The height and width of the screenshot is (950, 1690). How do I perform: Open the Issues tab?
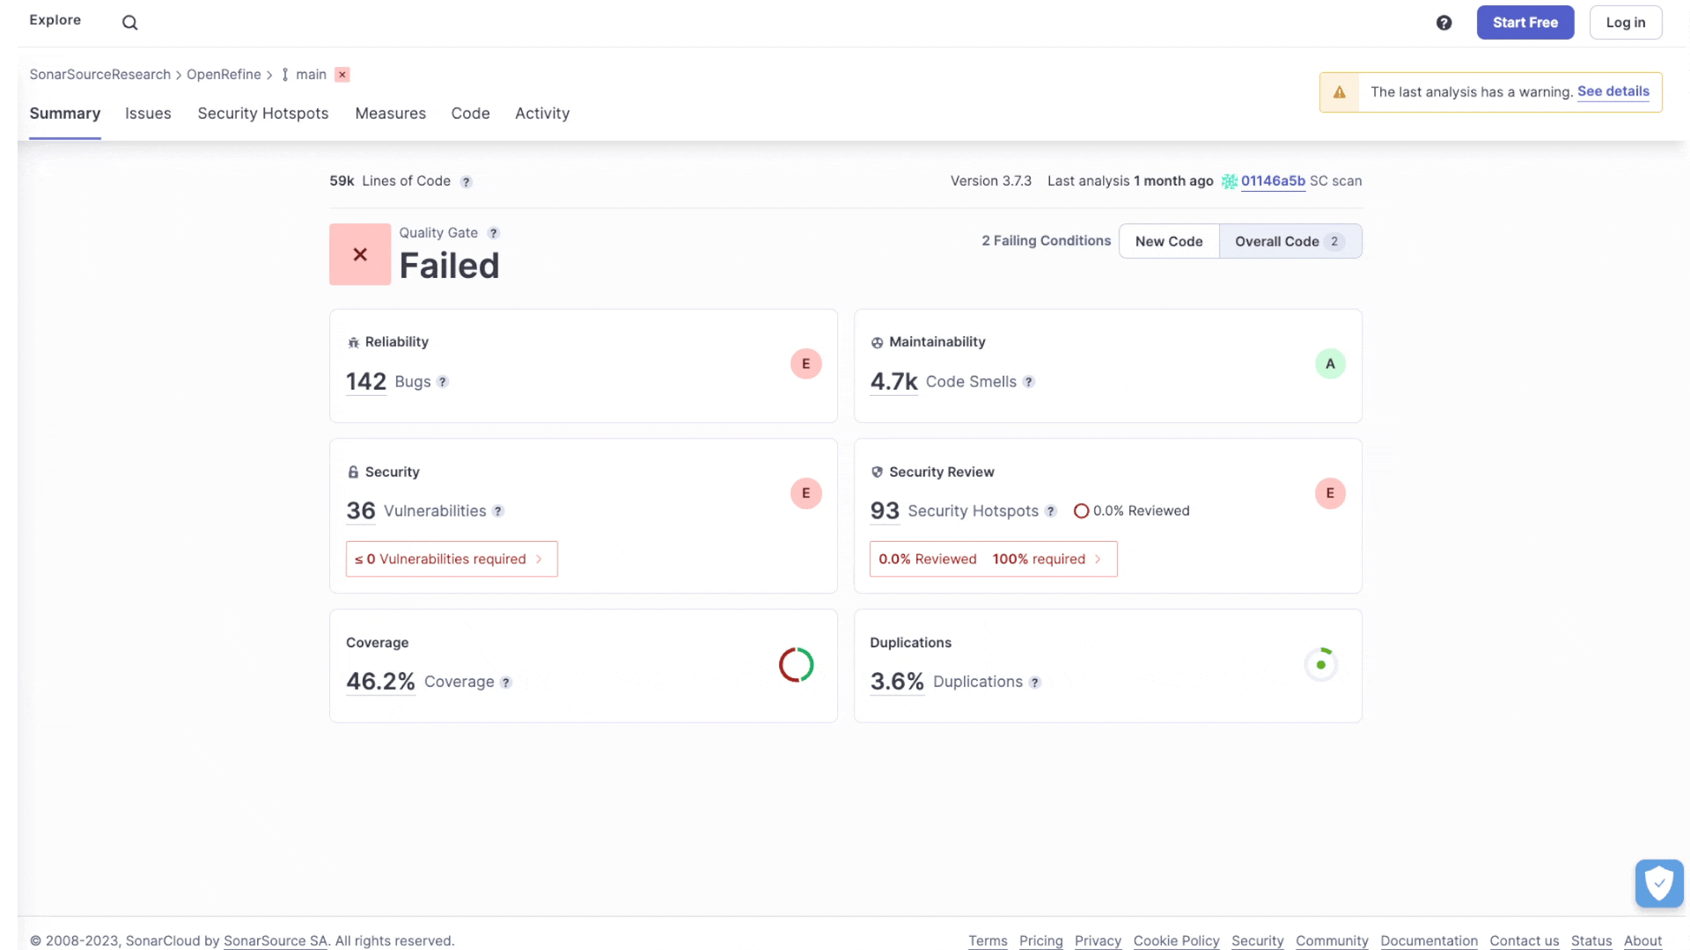pos(148,113)
